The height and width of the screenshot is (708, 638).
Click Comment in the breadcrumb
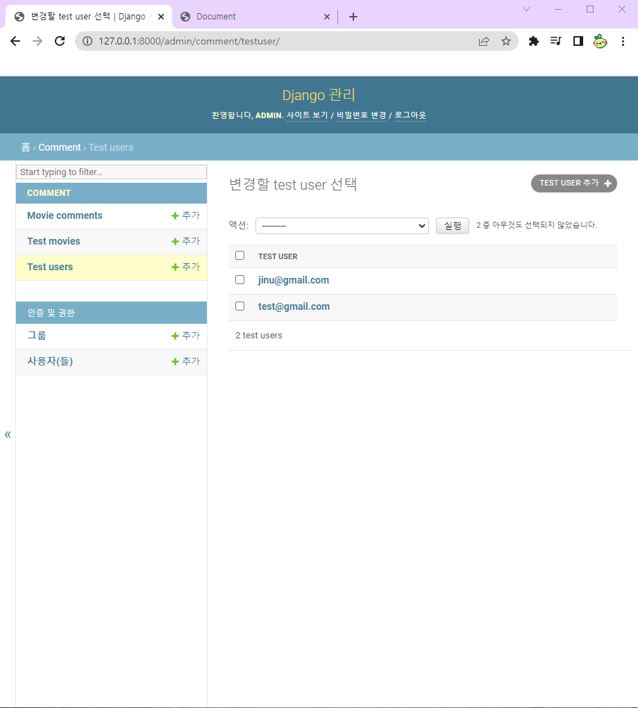pos(60,147)
